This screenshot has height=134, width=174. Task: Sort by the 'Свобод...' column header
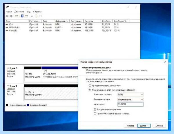point(107,21)
